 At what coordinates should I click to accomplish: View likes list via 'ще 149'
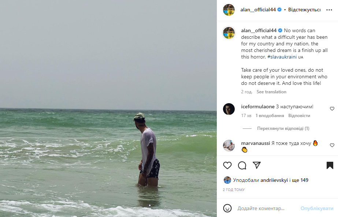[x=302, y=180]
